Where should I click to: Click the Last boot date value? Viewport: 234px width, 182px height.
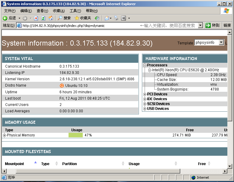(85, 98)
